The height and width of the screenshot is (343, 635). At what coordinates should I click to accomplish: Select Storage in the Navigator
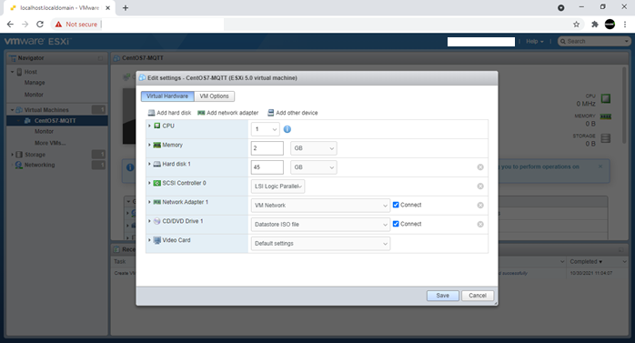point(35,155)
